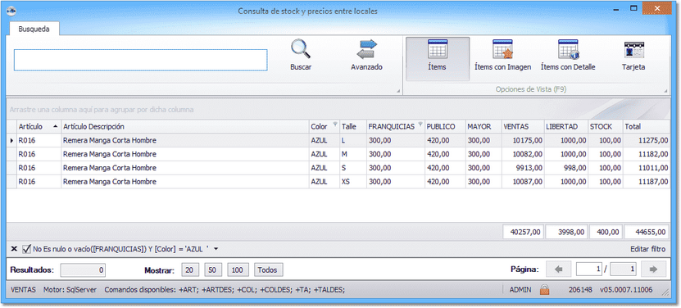Click the Talle column header
Image resolution: width=681 pixels, height=308 pixels.
tap(353, 127)
